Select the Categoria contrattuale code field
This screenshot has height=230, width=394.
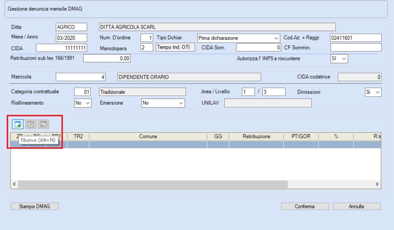pyautogui.click(x=82, y=92)
